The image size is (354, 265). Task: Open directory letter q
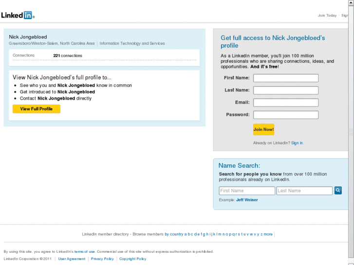pos(234,234)
